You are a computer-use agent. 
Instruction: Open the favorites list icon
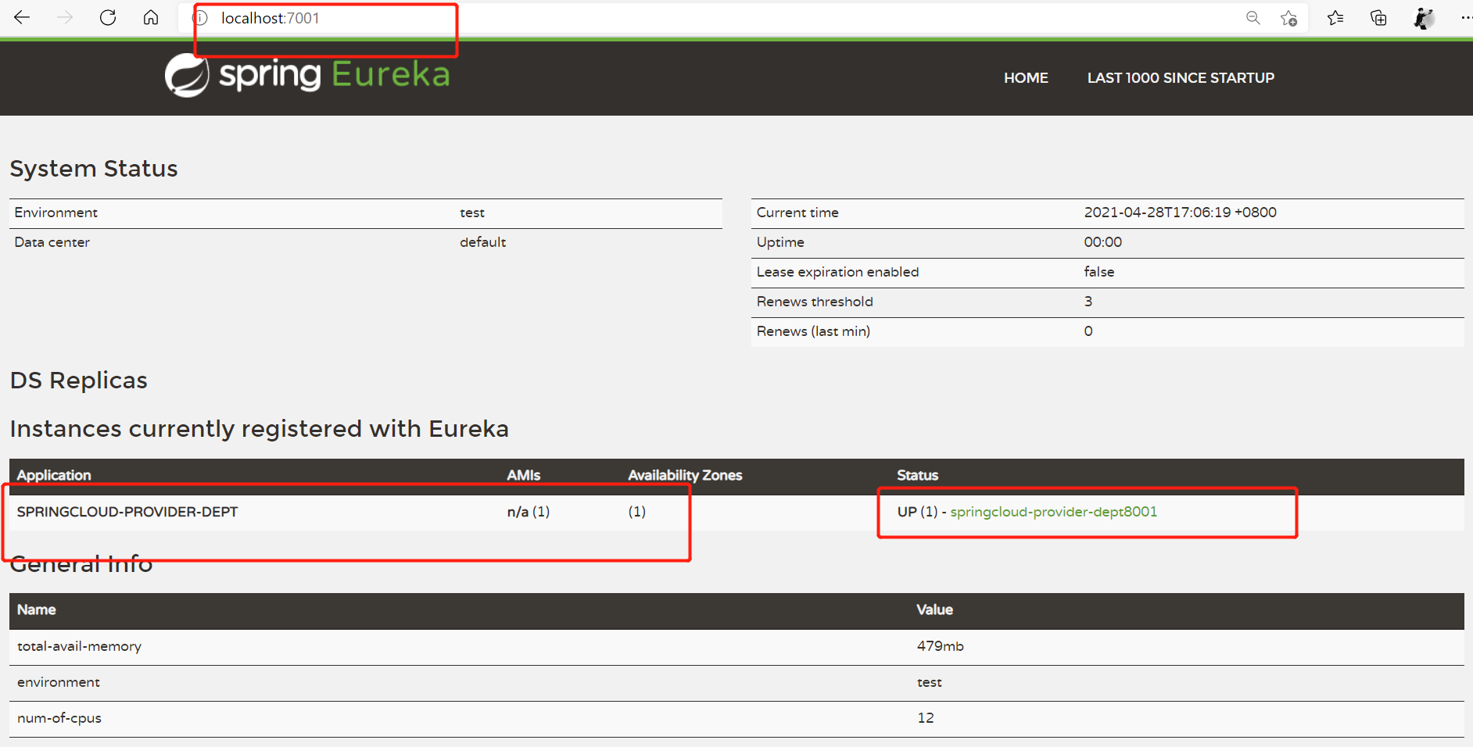1335,18
